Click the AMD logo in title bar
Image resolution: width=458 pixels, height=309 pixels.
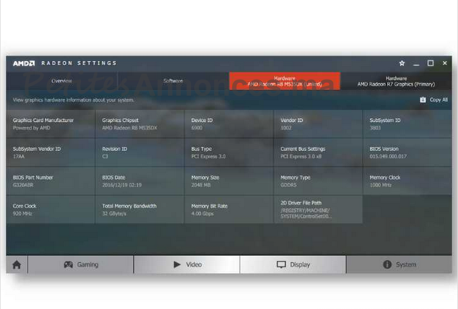click(24, 64)
